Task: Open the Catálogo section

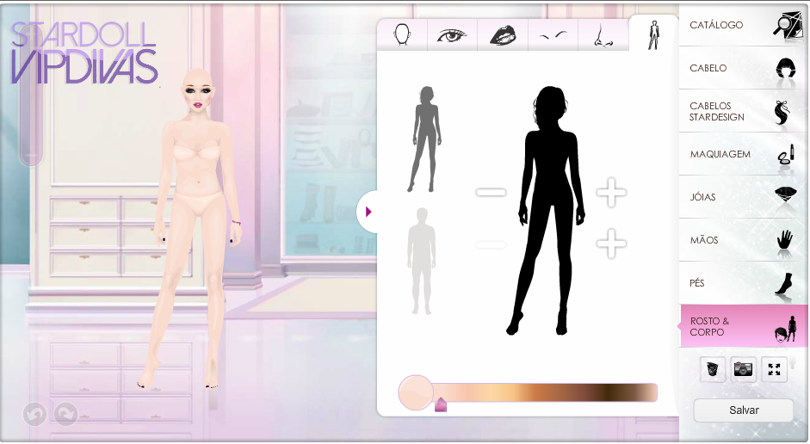Action: (x=744, y=25)
